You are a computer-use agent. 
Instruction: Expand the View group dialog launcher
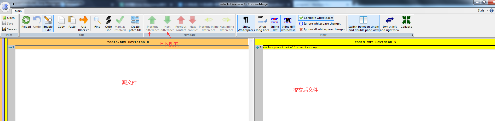[x=412, y=35]
